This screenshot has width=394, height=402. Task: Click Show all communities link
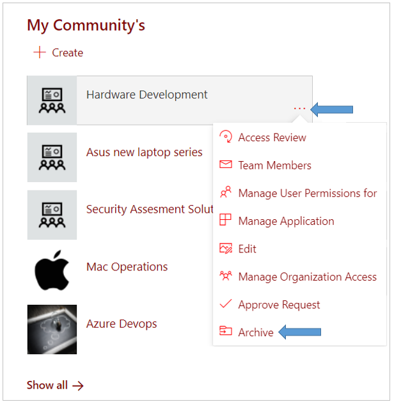click(x=55, y=385)
